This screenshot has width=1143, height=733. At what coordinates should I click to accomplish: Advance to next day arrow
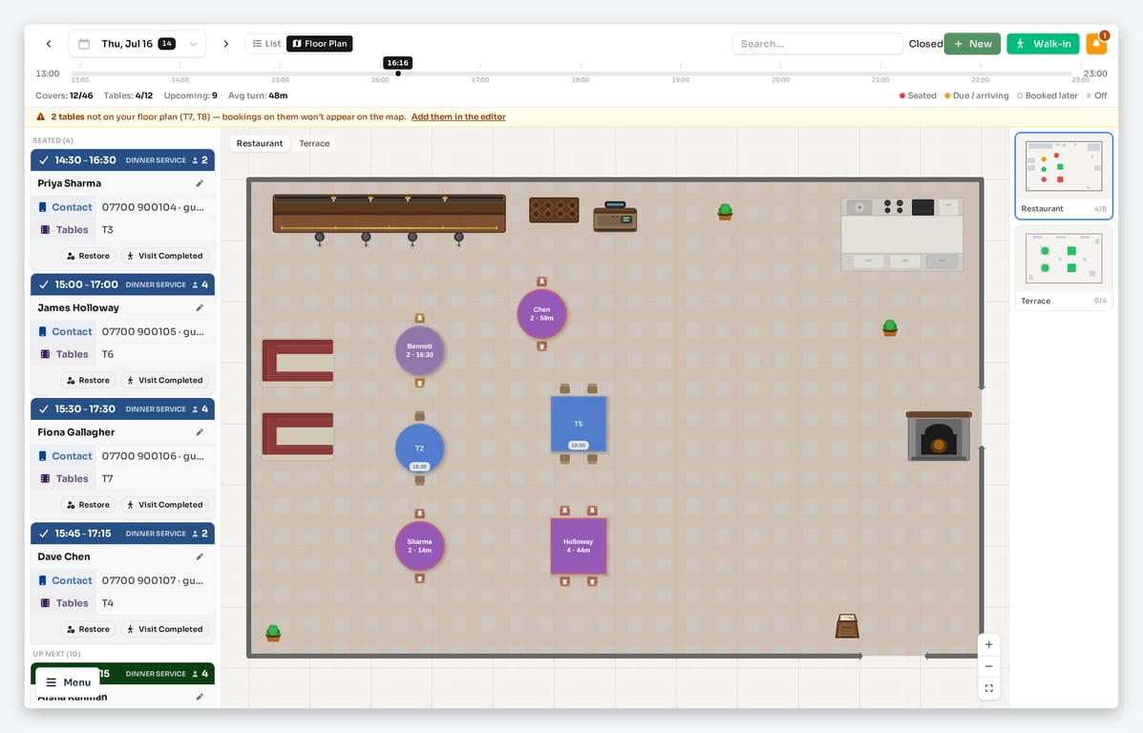(226, 44)
